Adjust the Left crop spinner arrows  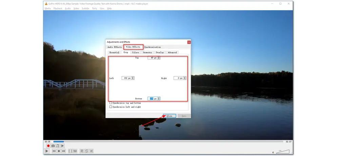click(x=133, y=78)
